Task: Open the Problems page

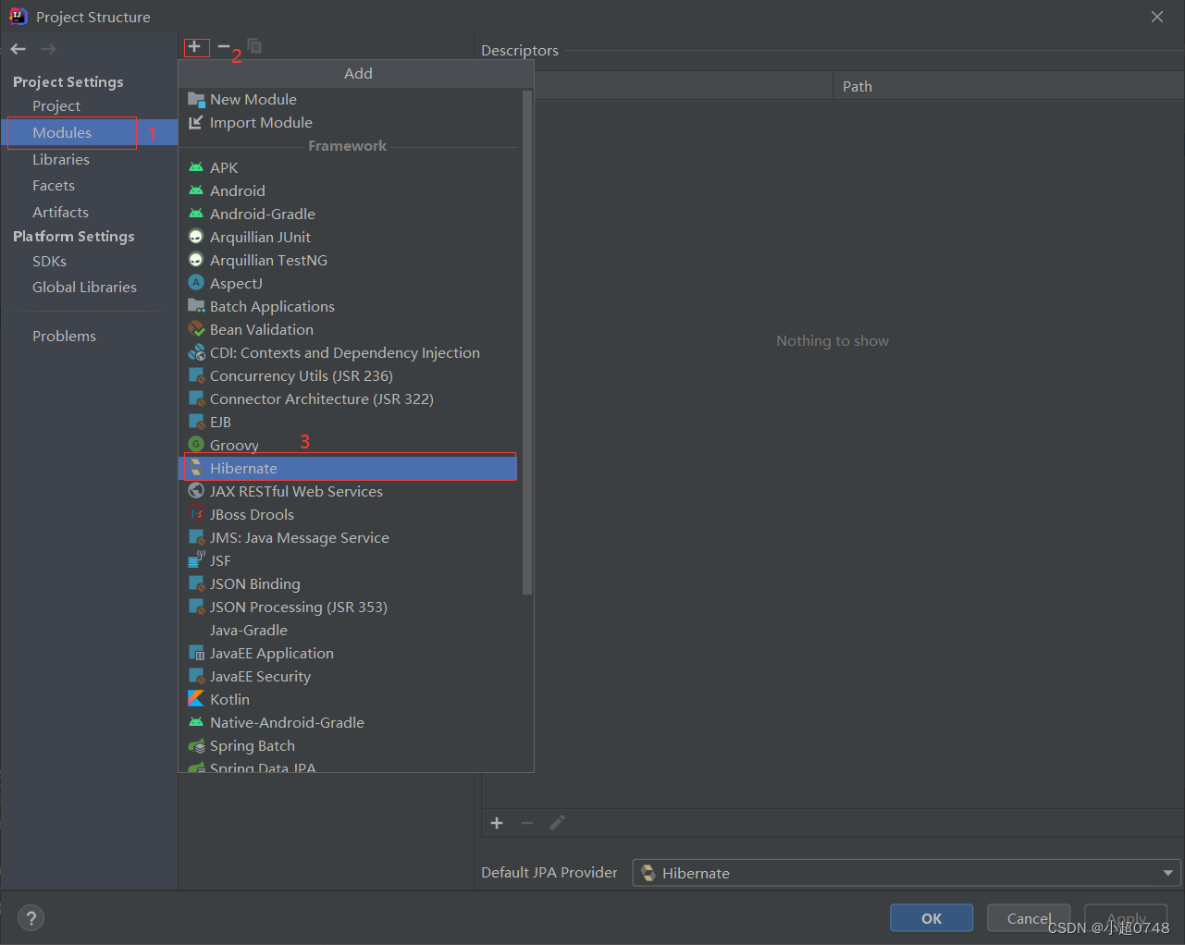Action: click(64, 336)
